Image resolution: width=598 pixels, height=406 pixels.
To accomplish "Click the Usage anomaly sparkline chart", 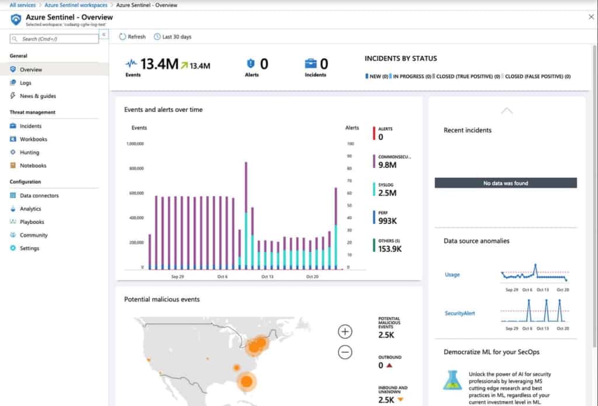I will (535, 273).
